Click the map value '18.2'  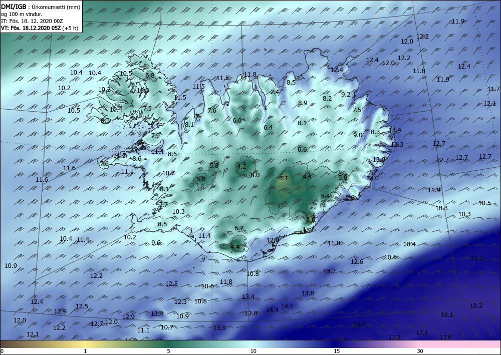click(x=476, y=305)
